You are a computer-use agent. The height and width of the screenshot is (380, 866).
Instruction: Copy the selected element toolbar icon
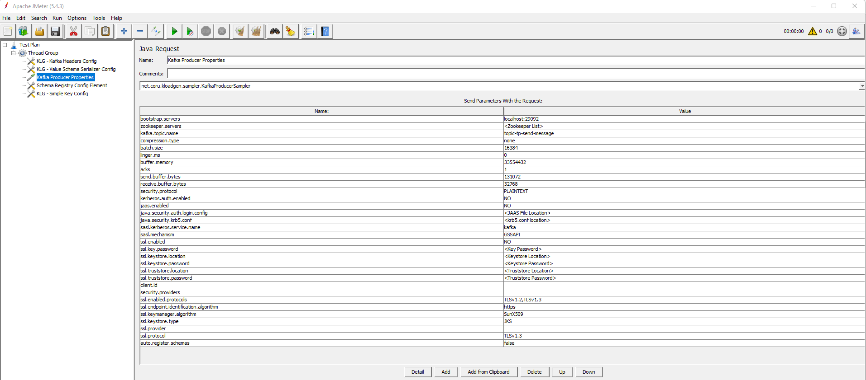[90, 31]
